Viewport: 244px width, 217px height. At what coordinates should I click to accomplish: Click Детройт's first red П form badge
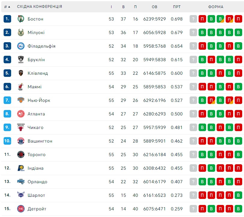[202, 209]
